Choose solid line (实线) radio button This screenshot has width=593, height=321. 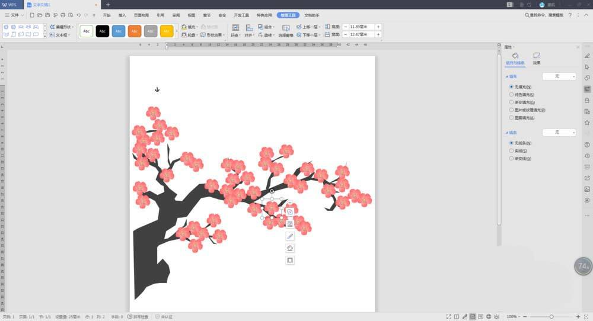[x=512, y=150]
